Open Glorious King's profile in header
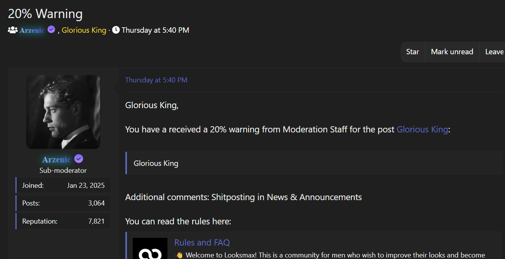Screen dimensions: 505x259 pyautogui.click(x=84, y=30)
